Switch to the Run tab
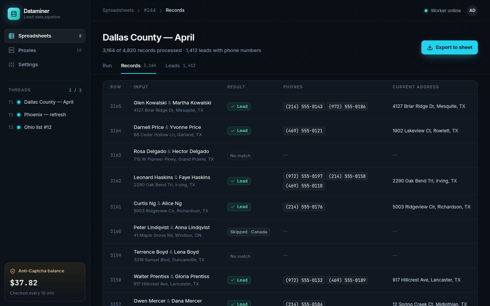This screenshot has width=490, height=306. 107,66
